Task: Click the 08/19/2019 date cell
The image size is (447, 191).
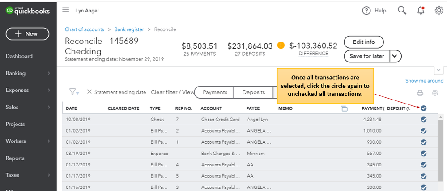Action: point(78,154)
